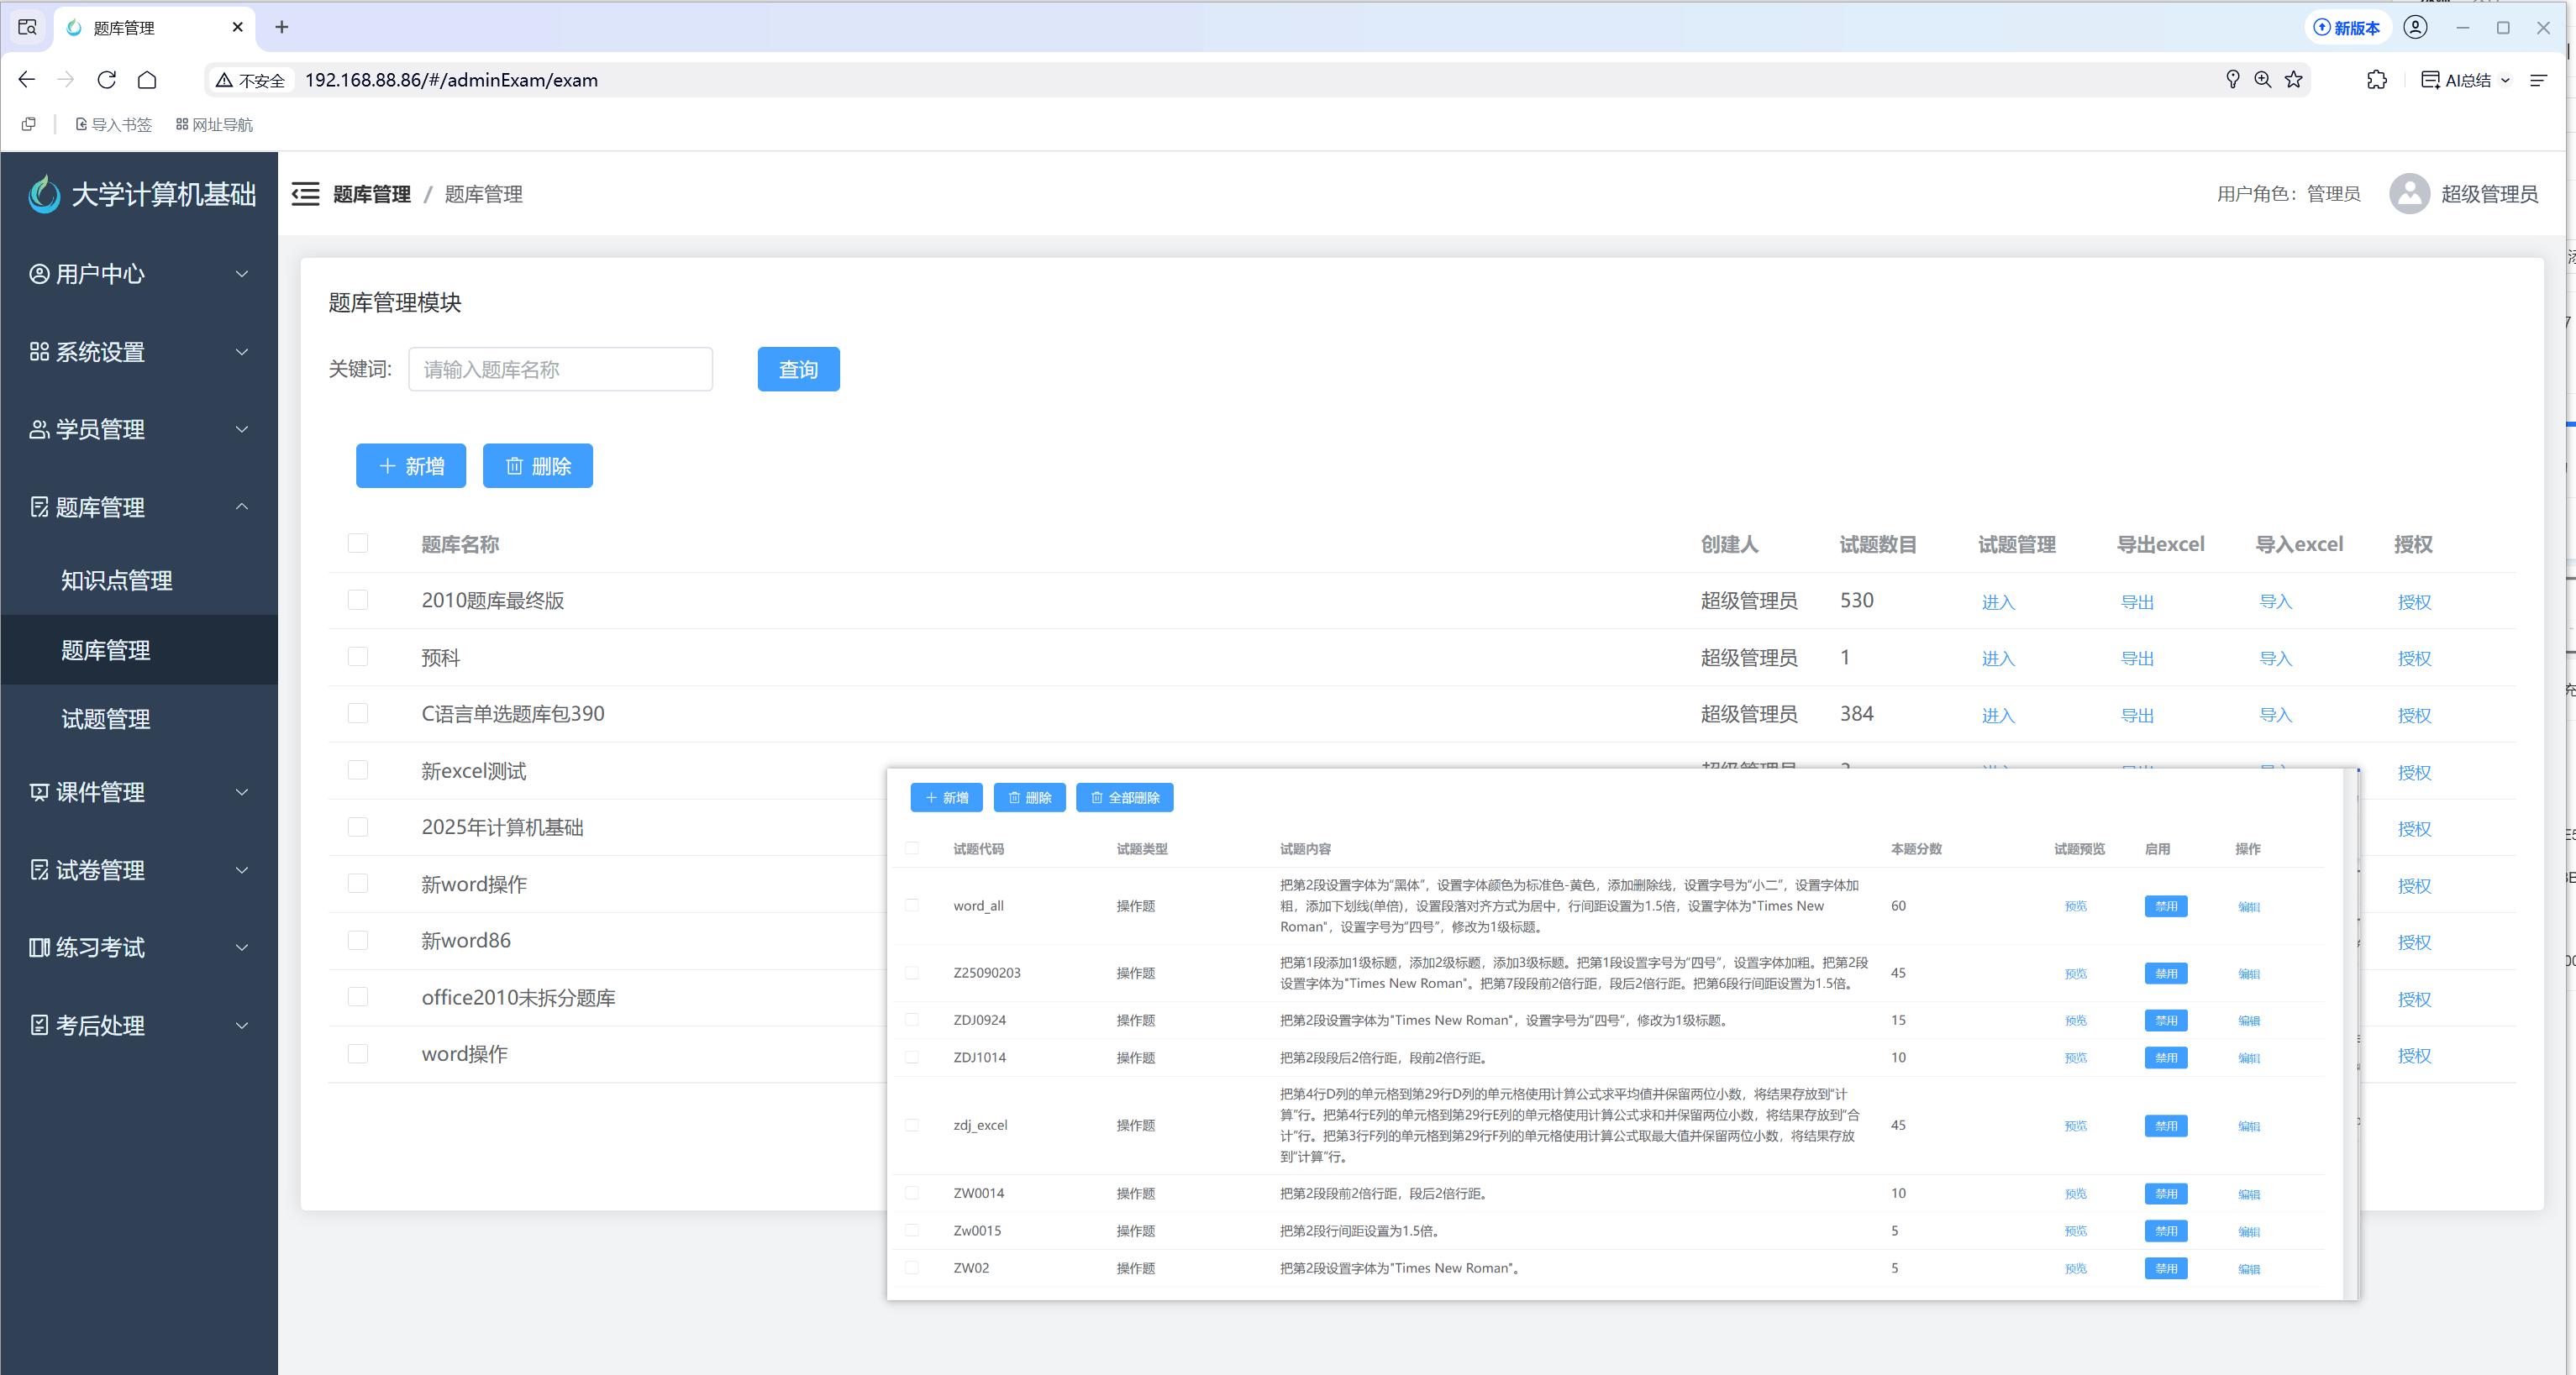Click the browser reload icon
The image size is (2576, 1375).
107,80
